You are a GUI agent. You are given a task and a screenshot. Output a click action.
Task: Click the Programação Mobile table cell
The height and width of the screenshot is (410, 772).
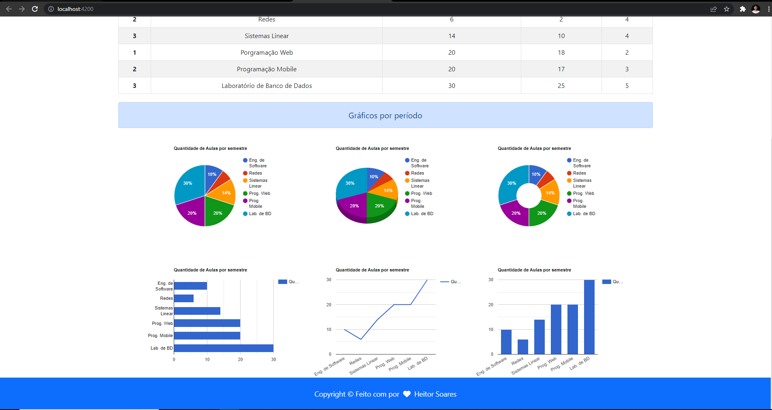(x=267, y=69)
